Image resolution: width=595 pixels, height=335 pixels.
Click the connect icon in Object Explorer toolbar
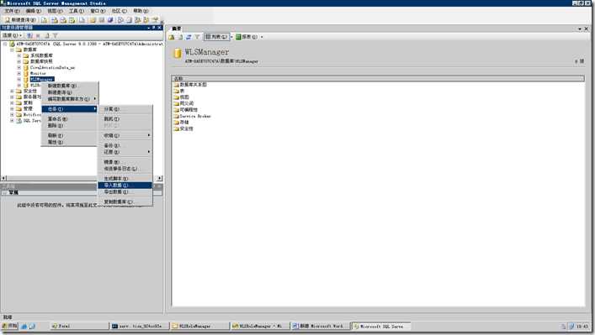29,35
